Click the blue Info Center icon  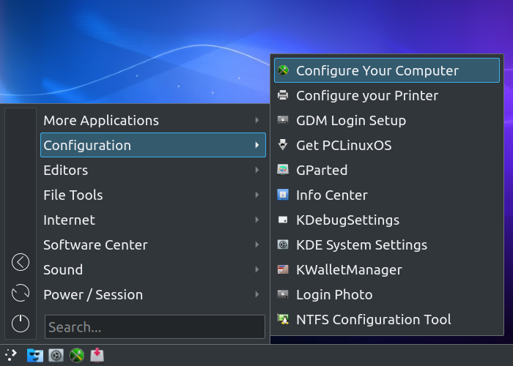[x=283, y=195]
